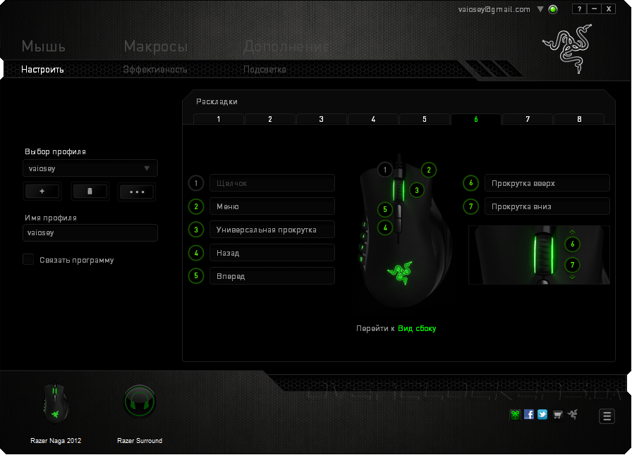Open the Прокрутка вверх assignment field

(547, 183)
